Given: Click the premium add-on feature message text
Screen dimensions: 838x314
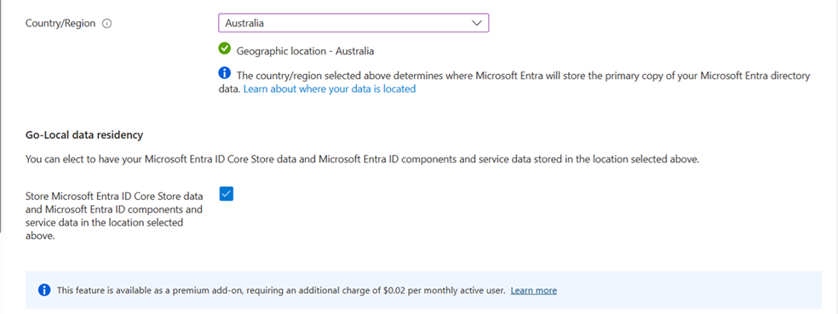Looking at the screenshot, I should [281, 290].
